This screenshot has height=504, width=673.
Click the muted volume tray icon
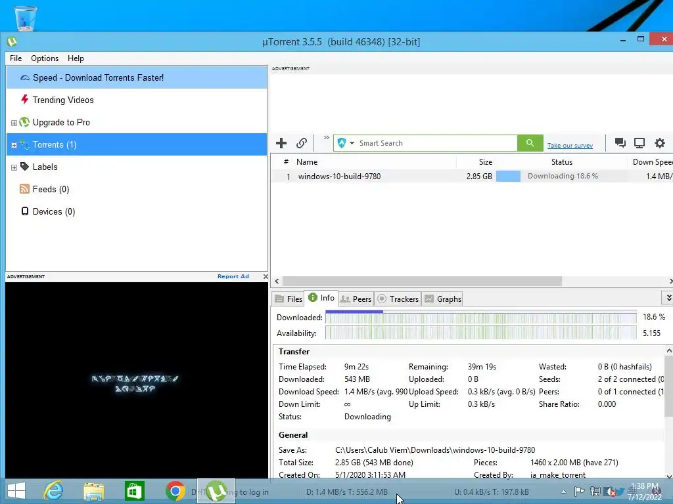pyautogui.click(x=609, y=492)
